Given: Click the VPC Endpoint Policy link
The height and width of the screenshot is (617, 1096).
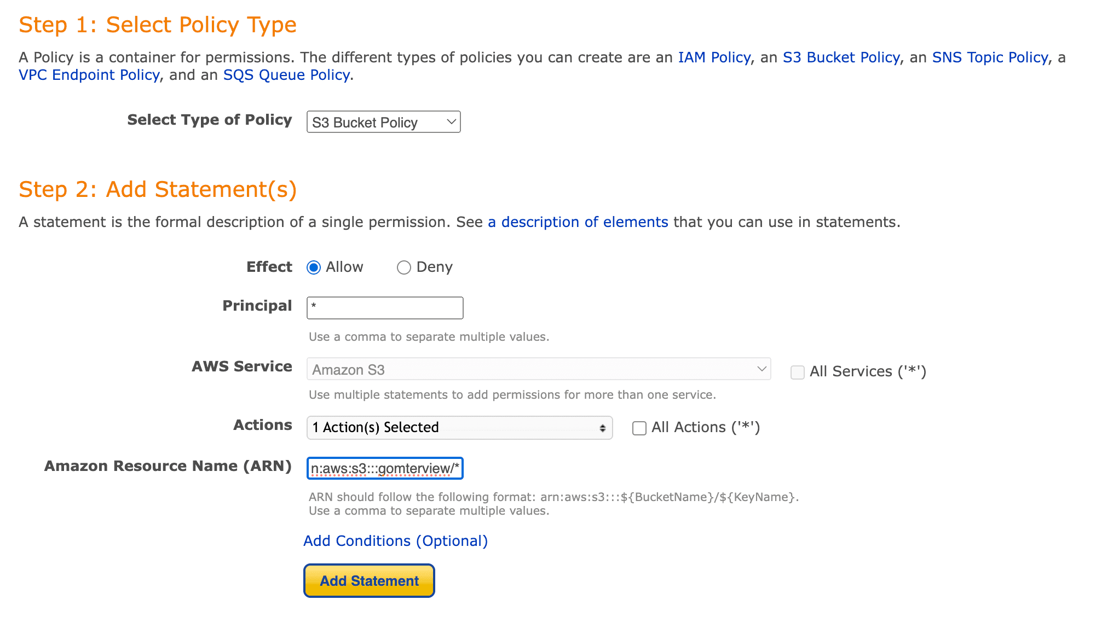Looking at the screenshot, I should click(x=89, y=75).
